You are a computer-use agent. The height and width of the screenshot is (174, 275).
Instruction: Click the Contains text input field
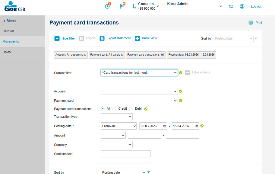click(x=125, y=154)
